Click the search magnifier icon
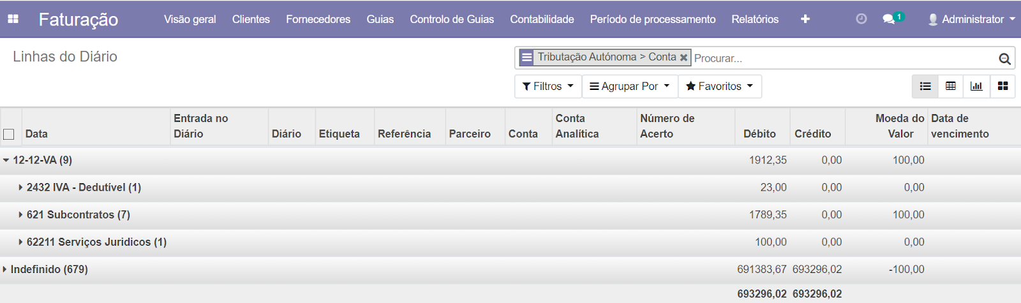 1004,59
